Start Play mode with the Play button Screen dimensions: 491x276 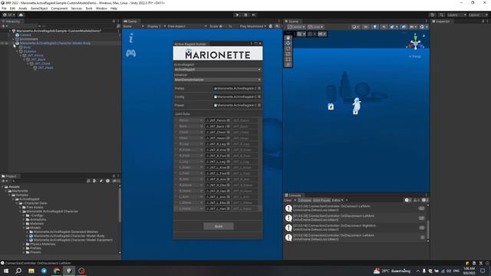[237, 15]
